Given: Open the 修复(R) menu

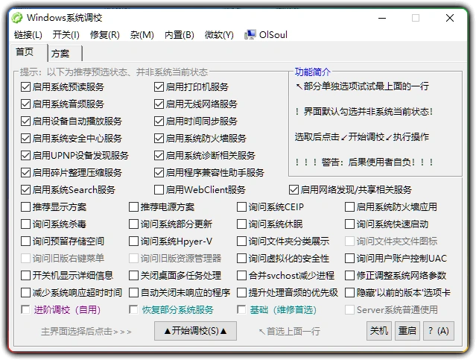Looking at the screenshot, I should 105,35.
